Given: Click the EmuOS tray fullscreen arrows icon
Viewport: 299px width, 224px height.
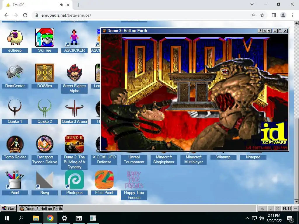Looking at the screenshot, I should click(278, 209).
